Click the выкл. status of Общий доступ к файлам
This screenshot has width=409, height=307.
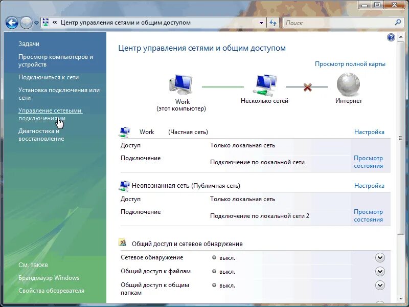[227, 272]
